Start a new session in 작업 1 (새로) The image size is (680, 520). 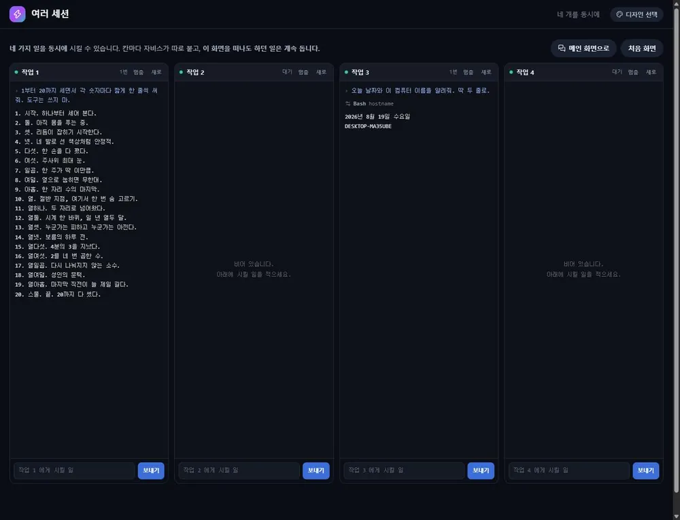156,72
